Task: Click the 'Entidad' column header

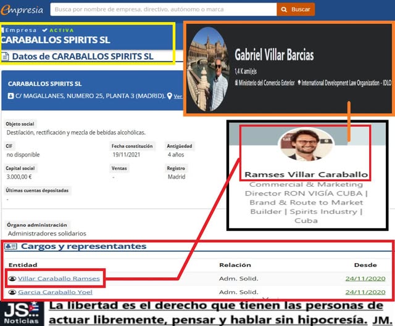Action: 23,265
